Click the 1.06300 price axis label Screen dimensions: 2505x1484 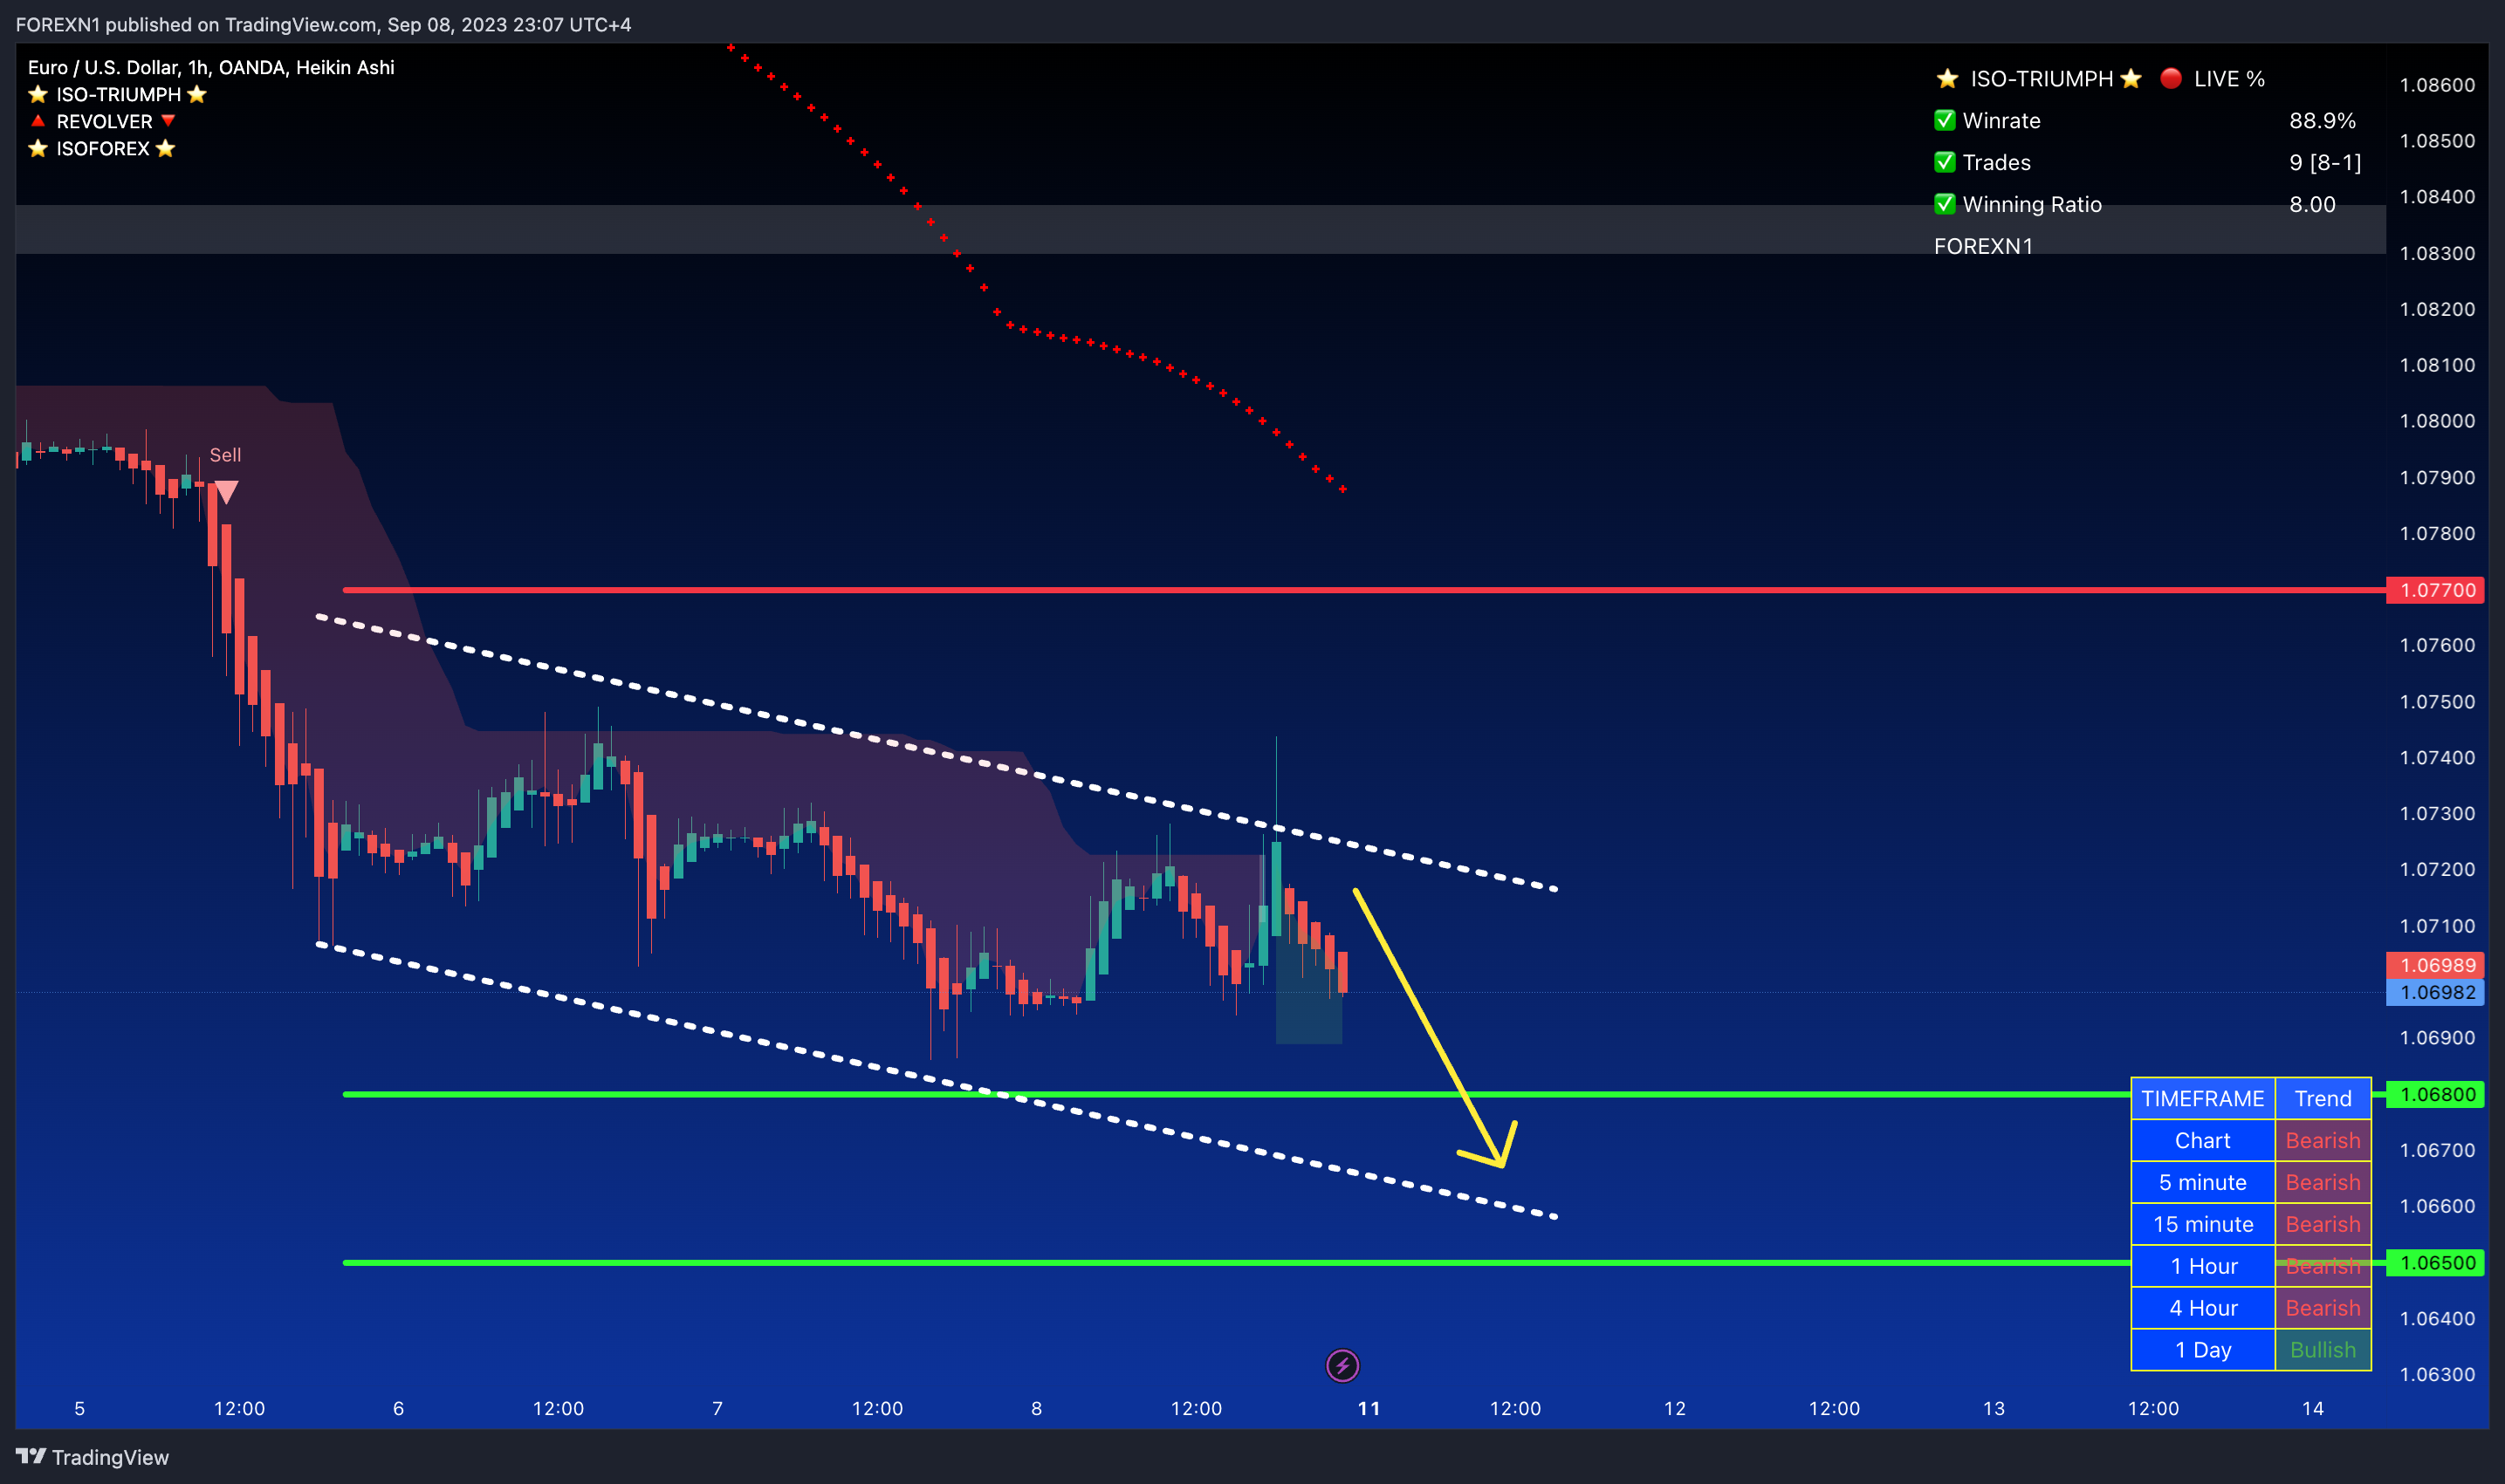pos(2437,1374)
